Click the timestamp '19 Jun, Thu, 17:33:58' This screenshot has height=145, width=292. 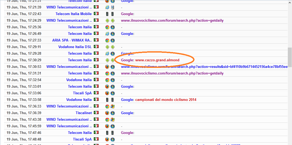point(24,100)
